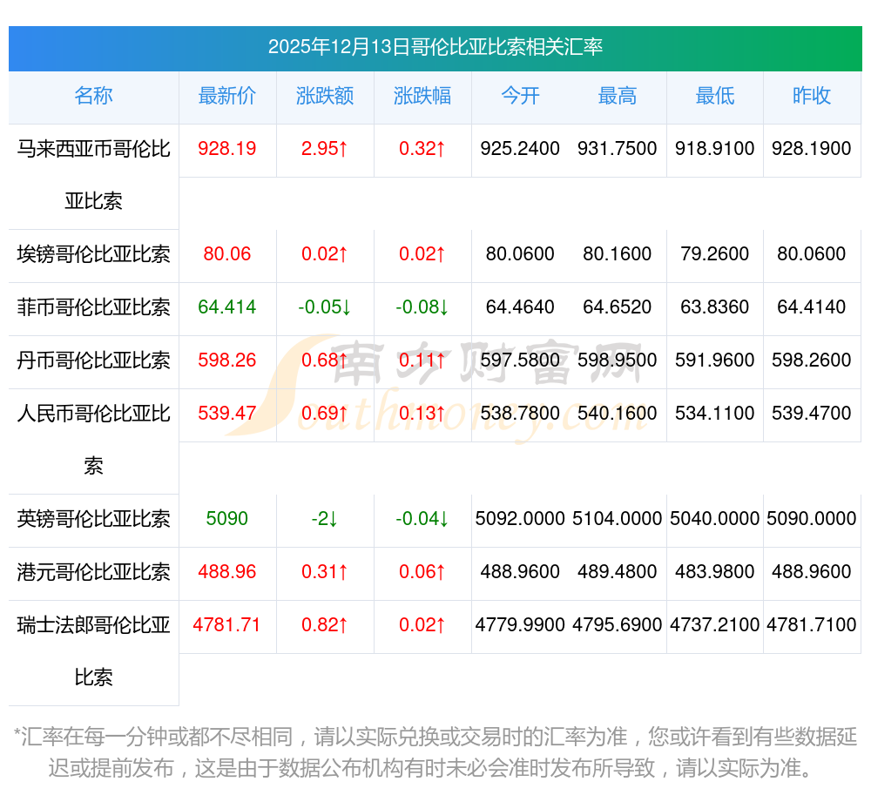
Task: Open the 丹币哥伦比亚比索 row name
Action: click(x=93, y=360)
